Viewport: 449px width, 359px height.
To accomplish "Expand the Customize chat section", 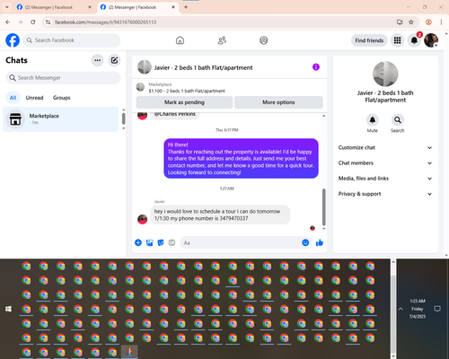I will pos(385,147).
